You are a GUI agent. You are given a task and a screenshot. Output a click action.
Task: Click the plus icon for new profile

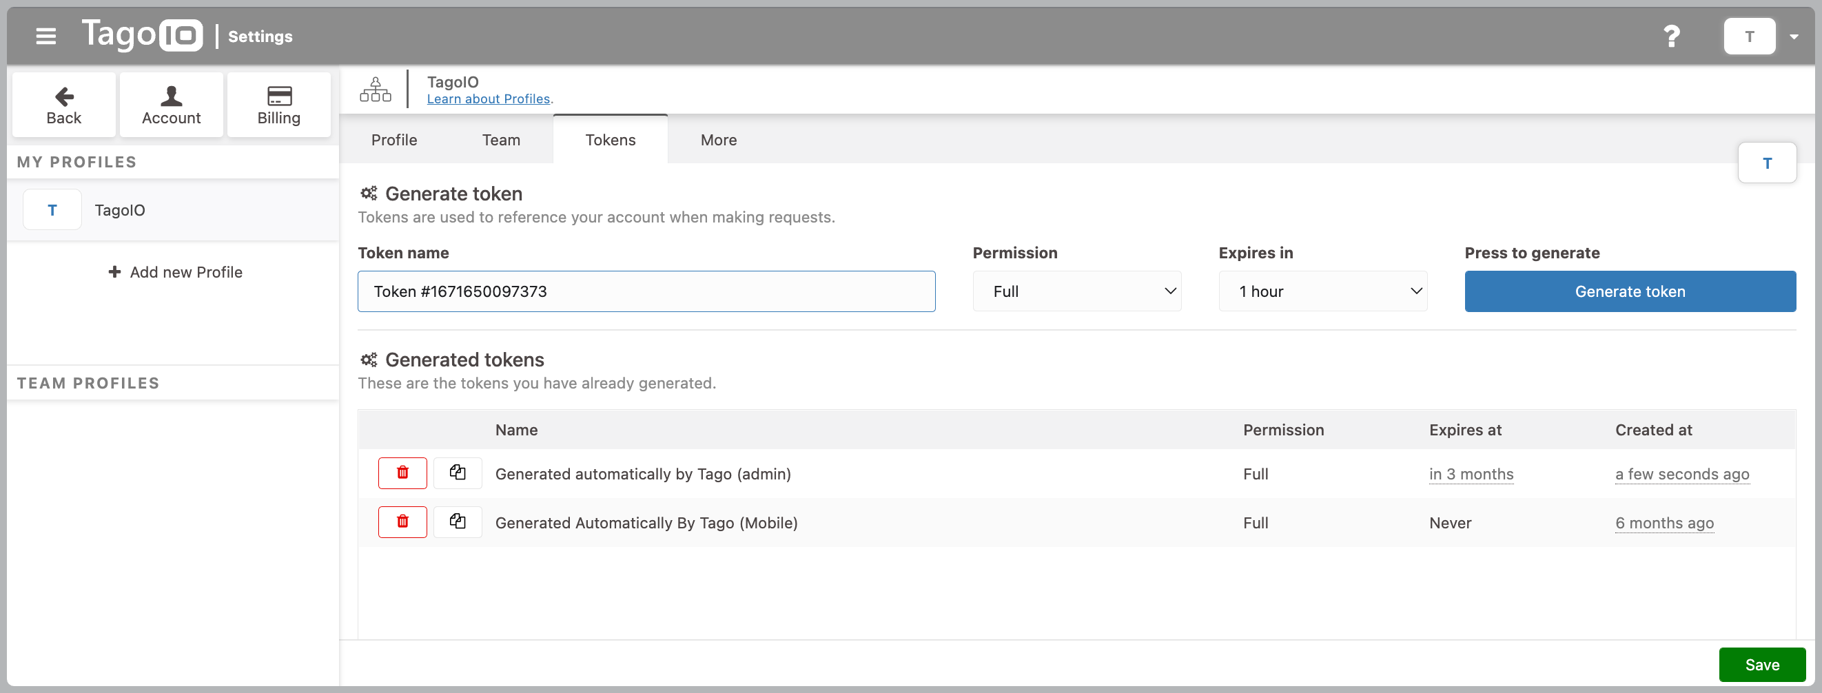pos(114,272)
